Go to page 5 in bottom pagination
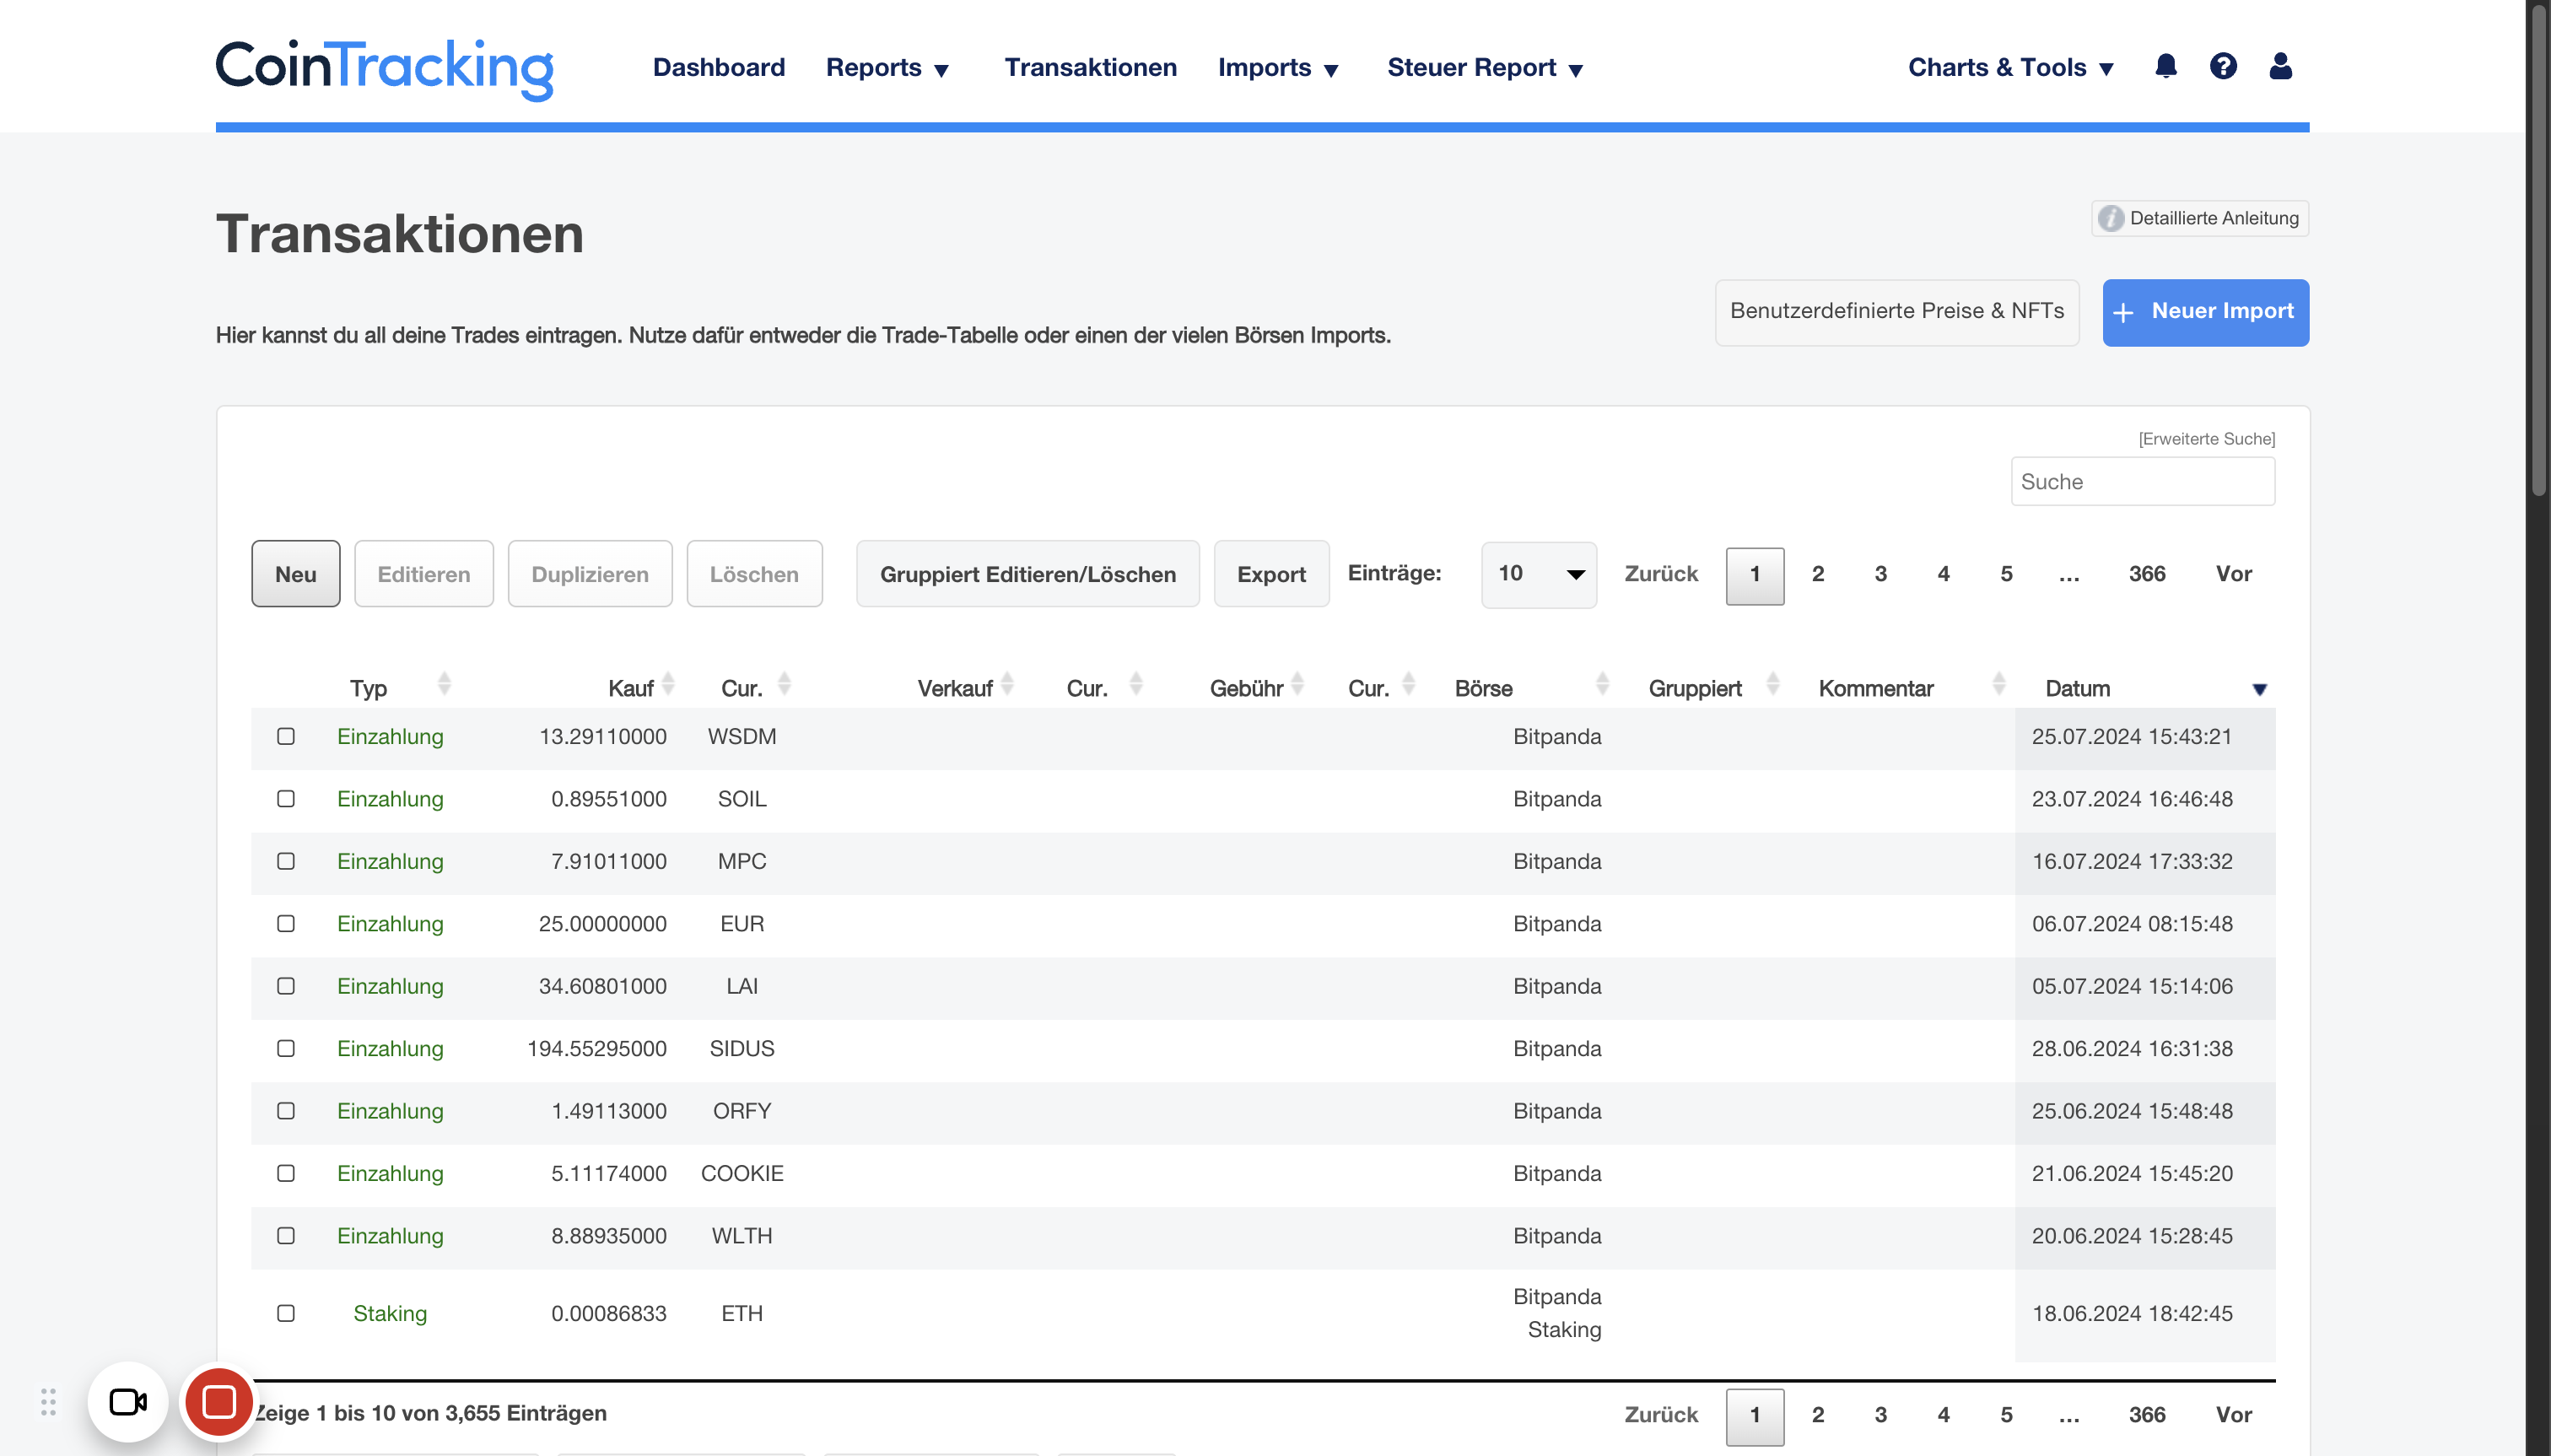This screenshot has width=2551, height=1456. click(2006, 1415)
